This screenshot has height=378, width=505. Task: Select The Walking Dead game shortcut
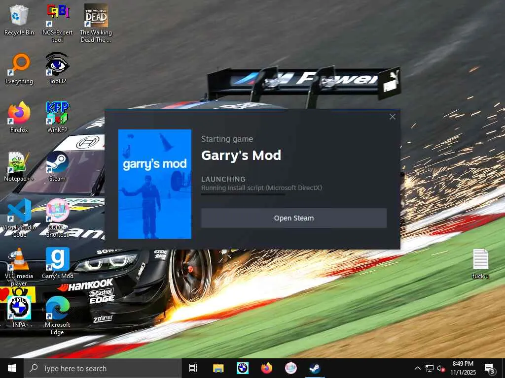[x=96, y=24]
